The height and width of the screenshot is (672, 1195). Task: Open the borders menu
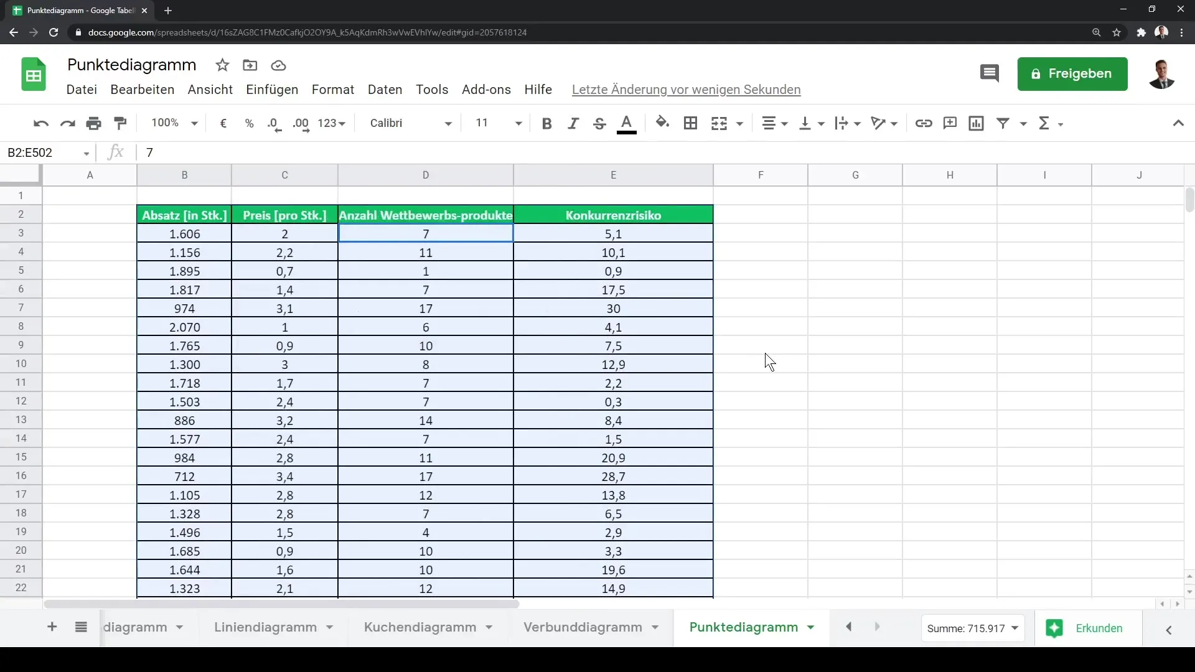pos(690,123)
